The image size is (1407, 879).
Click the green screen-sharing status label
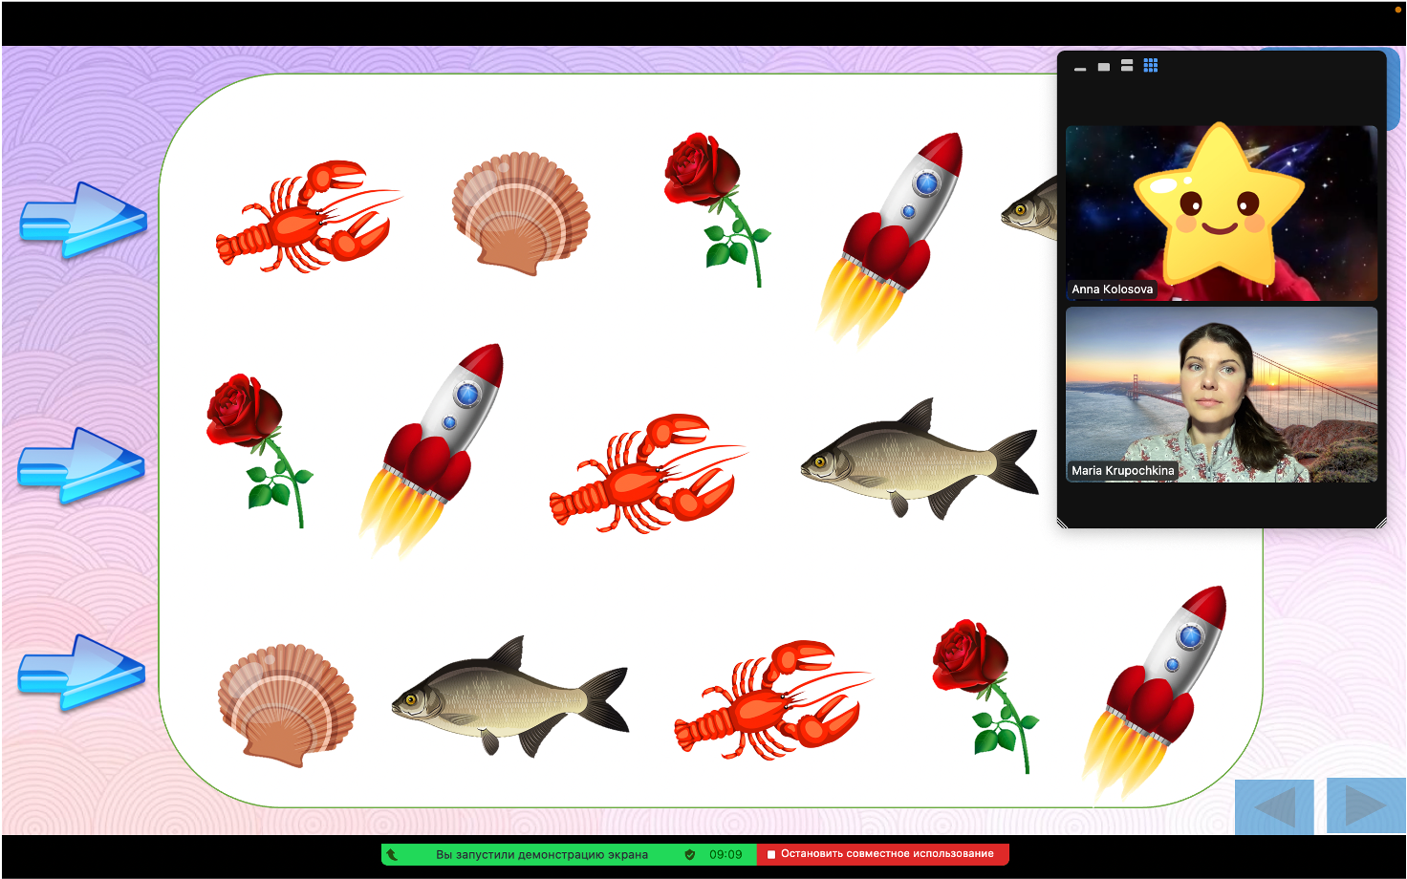point(542,854)
